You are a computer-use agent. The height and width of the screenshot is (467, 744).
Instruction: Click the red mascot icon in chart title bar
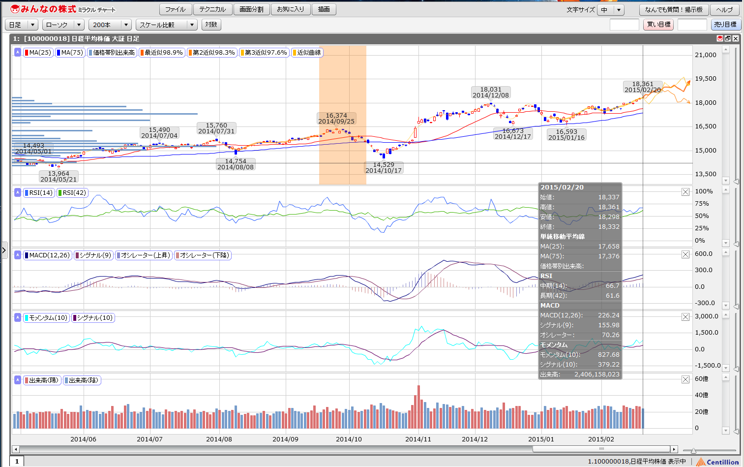[719, 38]
